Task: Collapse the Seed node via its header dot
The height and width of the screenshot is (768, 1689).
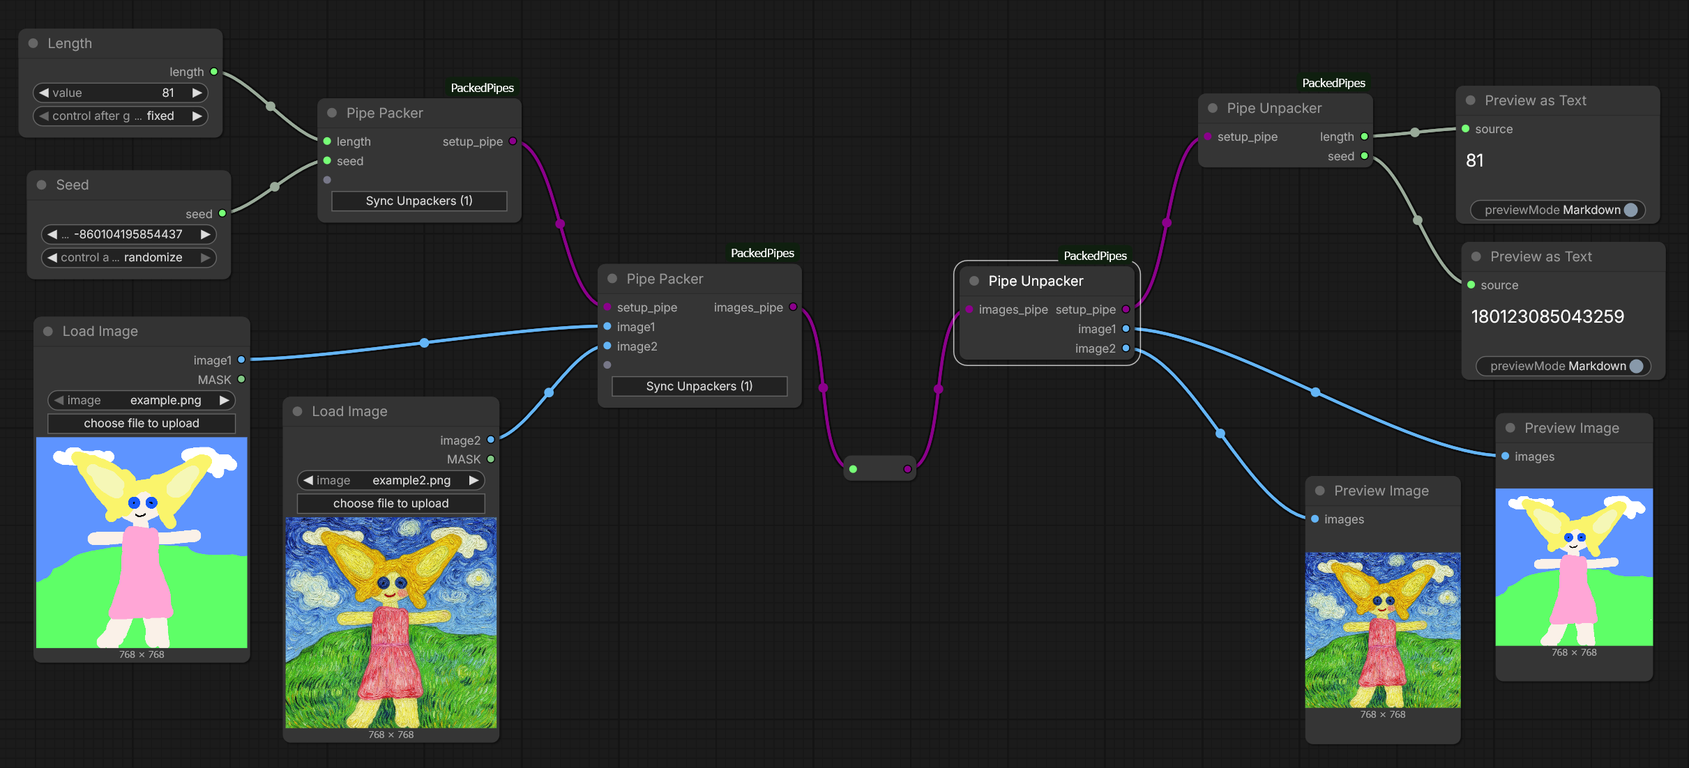Action: click(41, 185)
